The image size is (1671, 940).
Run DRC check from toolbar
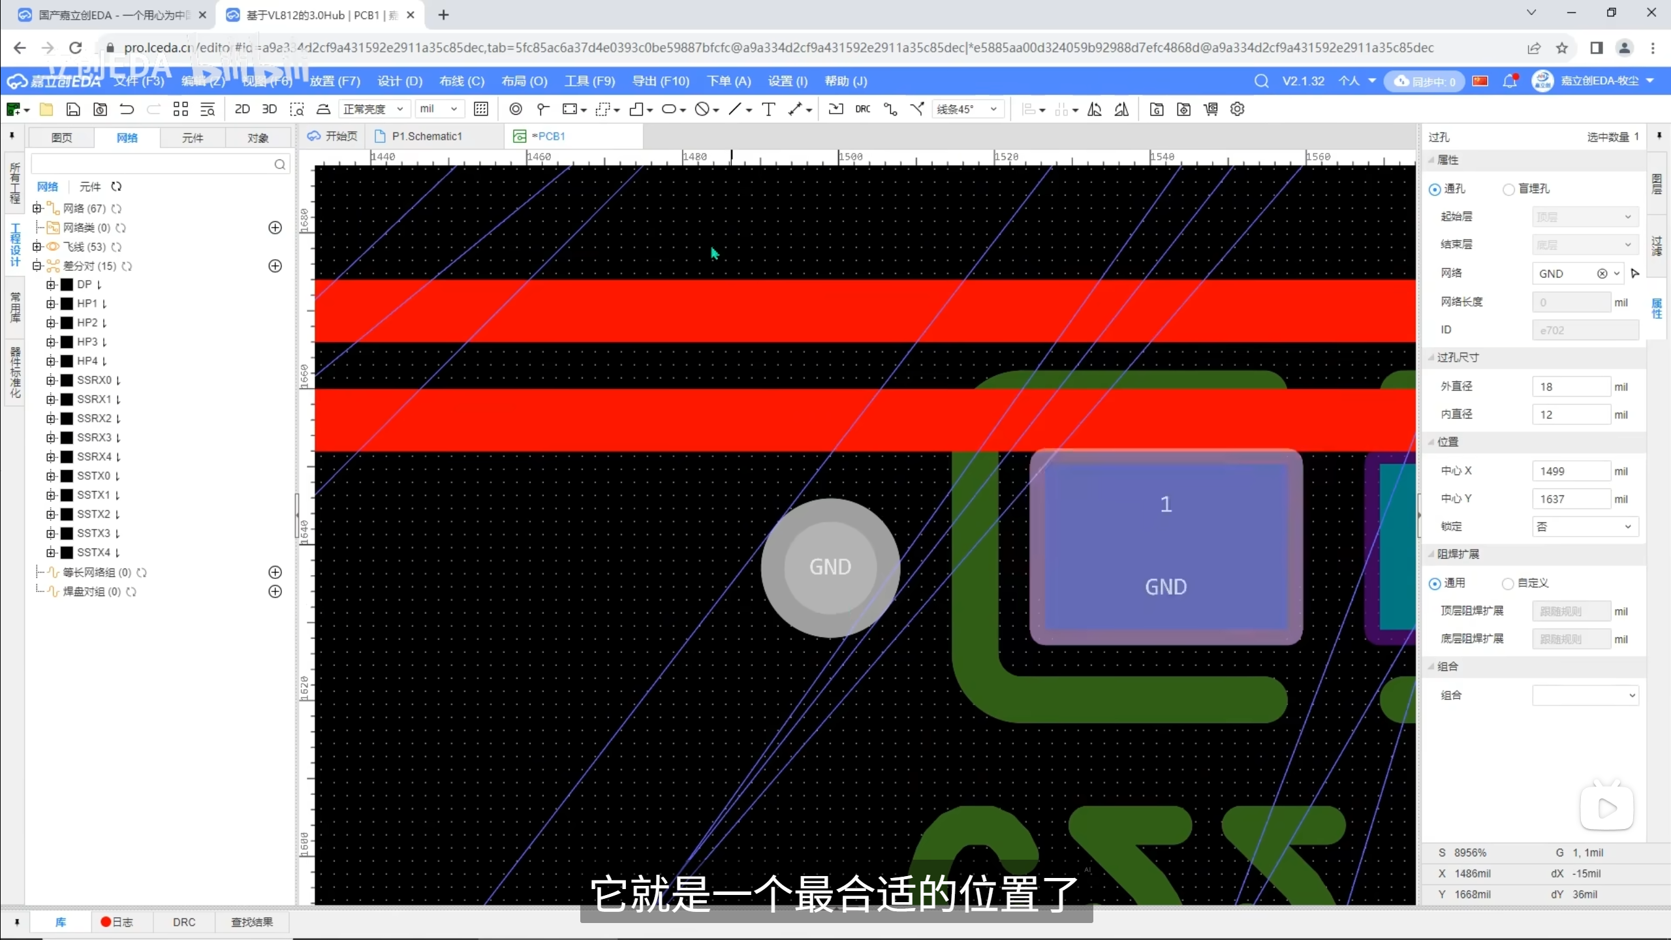pos(862,109)
